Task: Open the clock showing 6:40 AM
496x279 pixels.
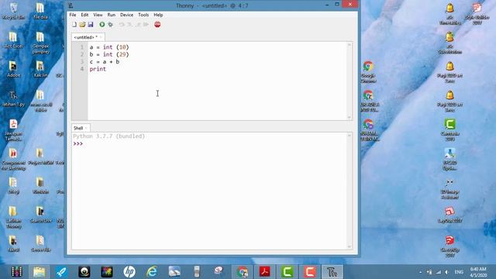Action: click(478, 272)
